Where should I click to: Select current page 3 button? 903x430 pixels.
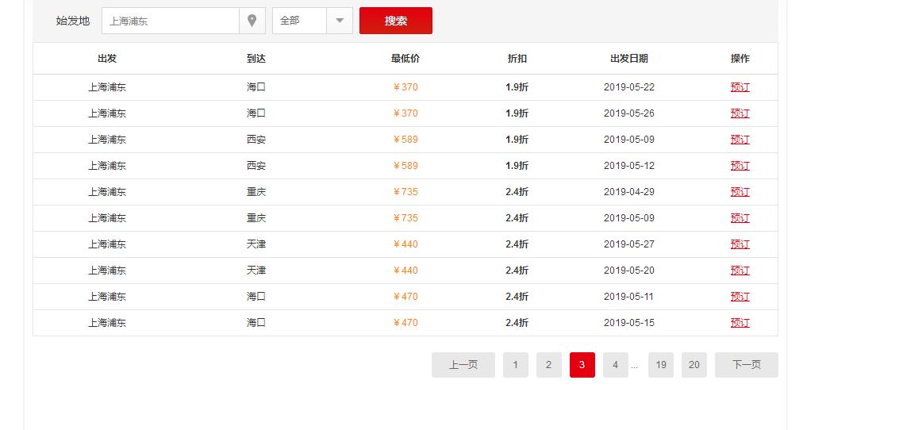click(x=582, y=365)
